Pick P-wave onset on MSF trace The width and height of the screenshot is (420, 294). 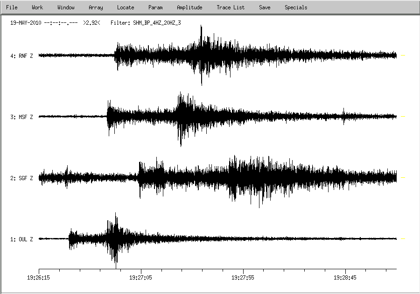pyautogui.click(x=107, y=117)
